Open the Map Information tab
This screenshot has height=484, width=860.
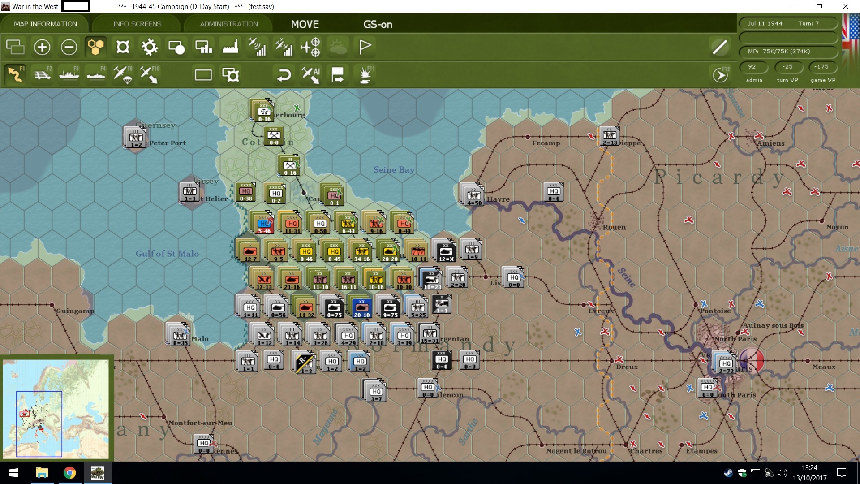tap(45, 24)
